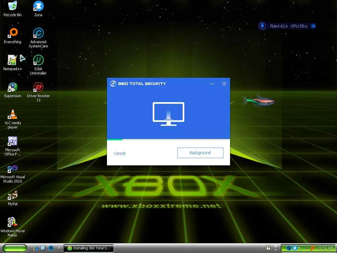Click the 360 TOTAL SECURITY title text
The height and width of the screenshot is (253, 337).
pos(142,84)
